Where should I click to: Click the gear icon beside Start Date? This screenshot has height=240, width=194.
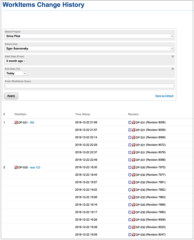tap(173, 57)
